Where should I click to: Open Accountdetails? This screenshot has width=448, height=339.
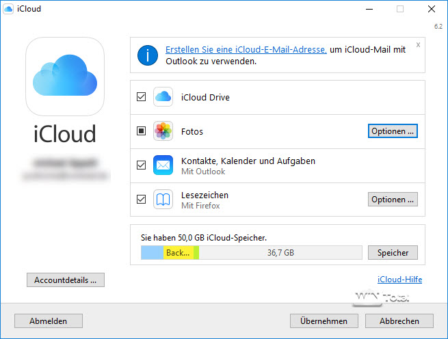(66, 280)
